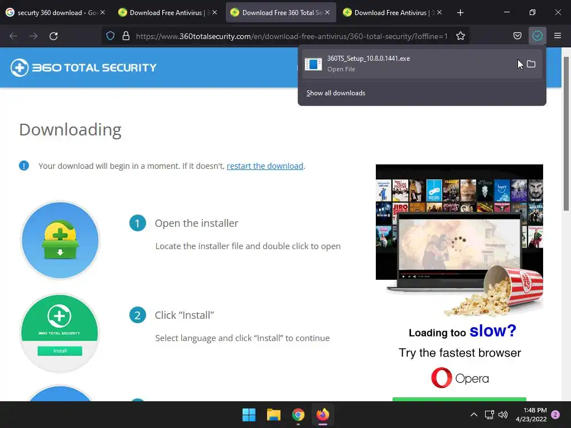Click Loading too slow ad text
The width and height of the screenshot is (571, 428).
pos(462,331)
